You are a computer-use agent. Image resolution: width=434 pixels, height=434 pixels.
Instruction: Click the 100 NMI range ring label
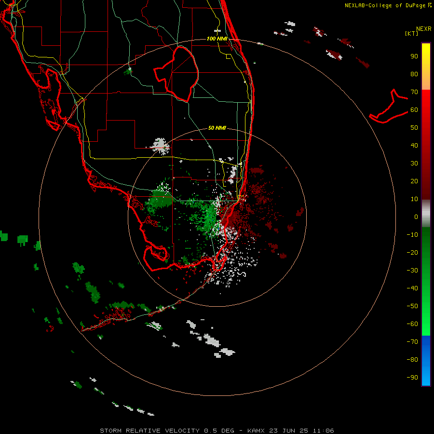[x=217, y=39]
